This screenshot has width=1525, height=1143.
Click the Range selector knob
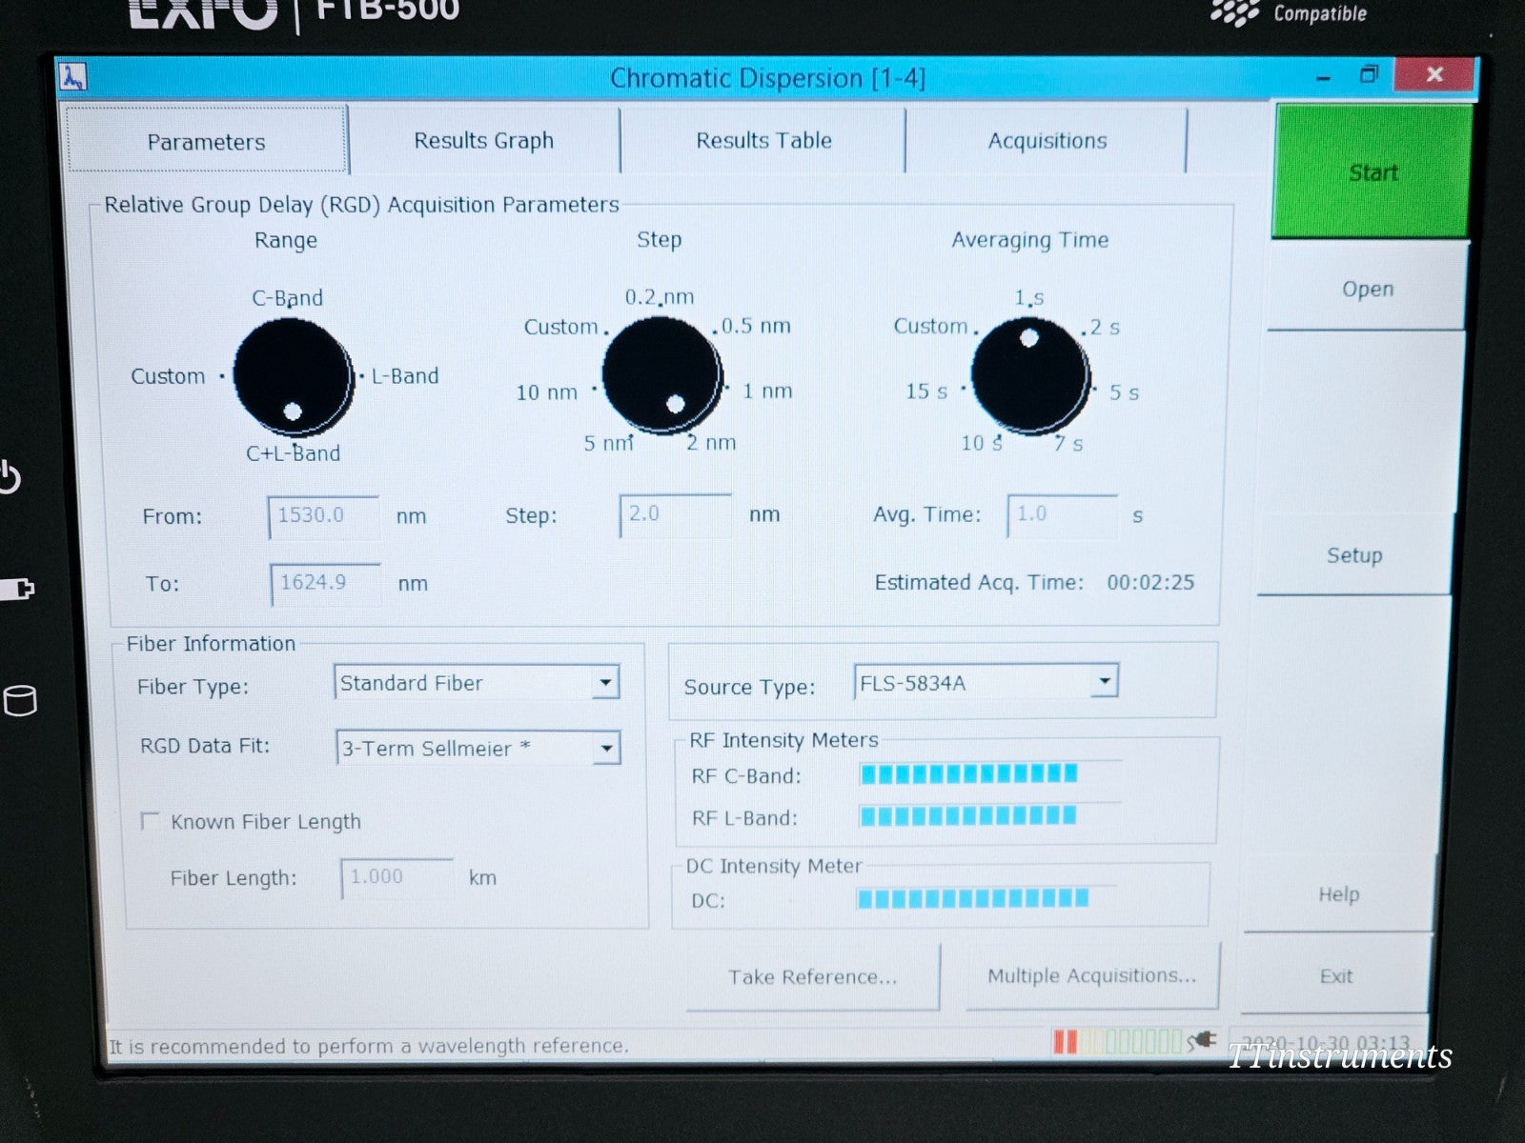tap(290, 375)
